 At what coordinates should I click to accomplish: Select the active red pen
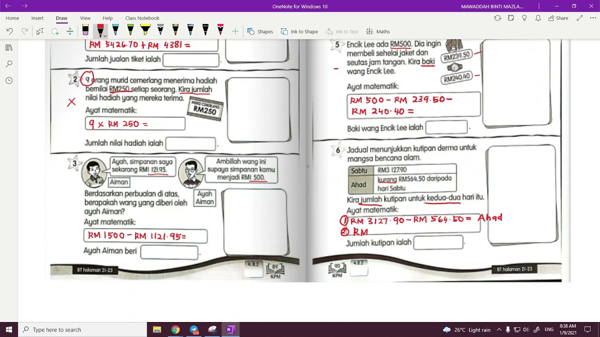[100, 30]
